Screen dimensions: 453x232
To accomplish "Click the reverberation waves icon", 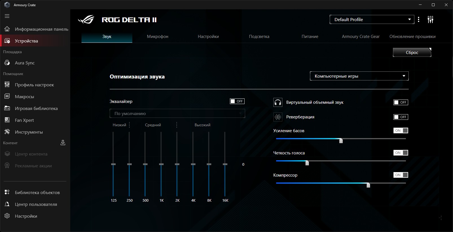I will click(x=278, y=117).
